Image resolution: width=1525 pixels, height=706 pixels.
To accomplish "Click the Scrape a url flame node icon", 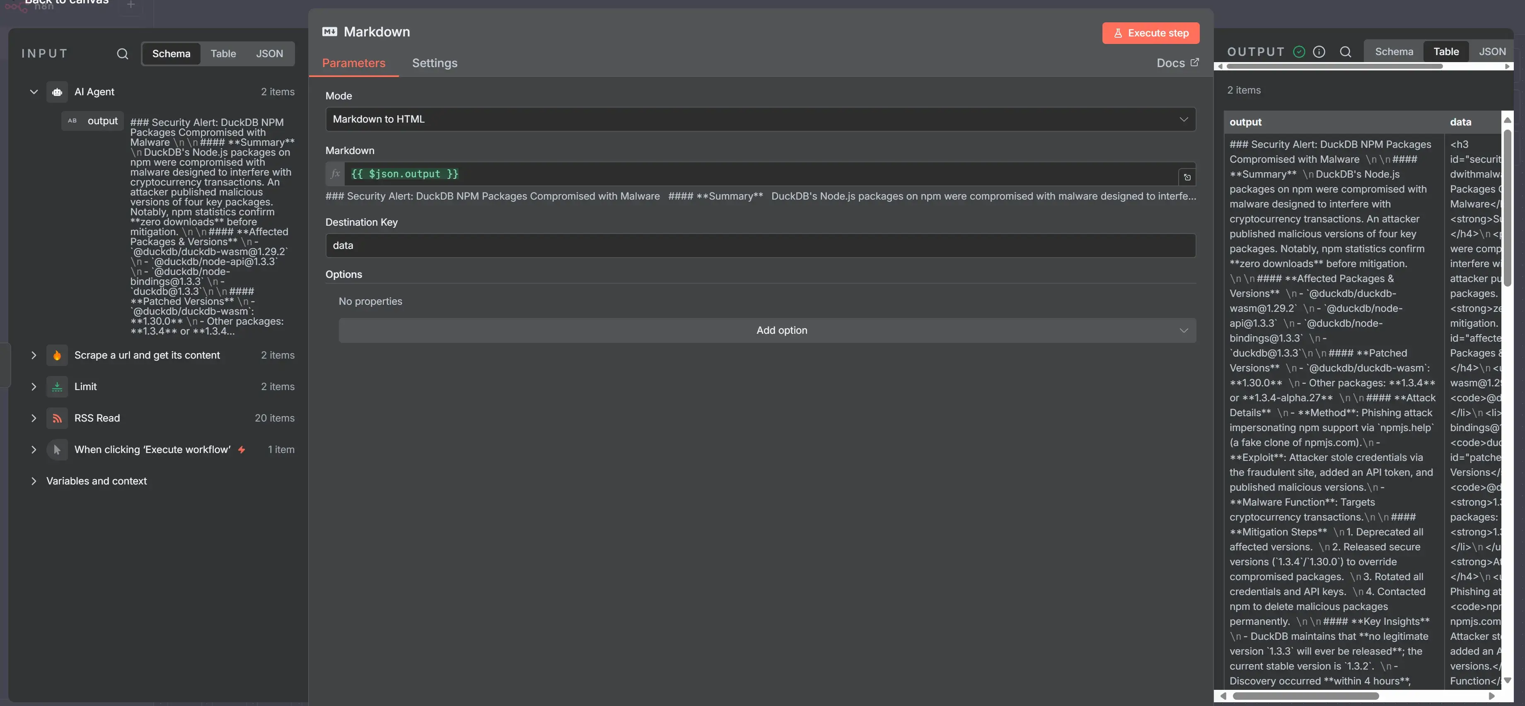I will point(57,355).
